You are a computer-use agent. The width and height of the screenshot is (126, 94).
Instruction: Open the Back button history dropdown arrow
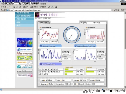tap(8, 7)
